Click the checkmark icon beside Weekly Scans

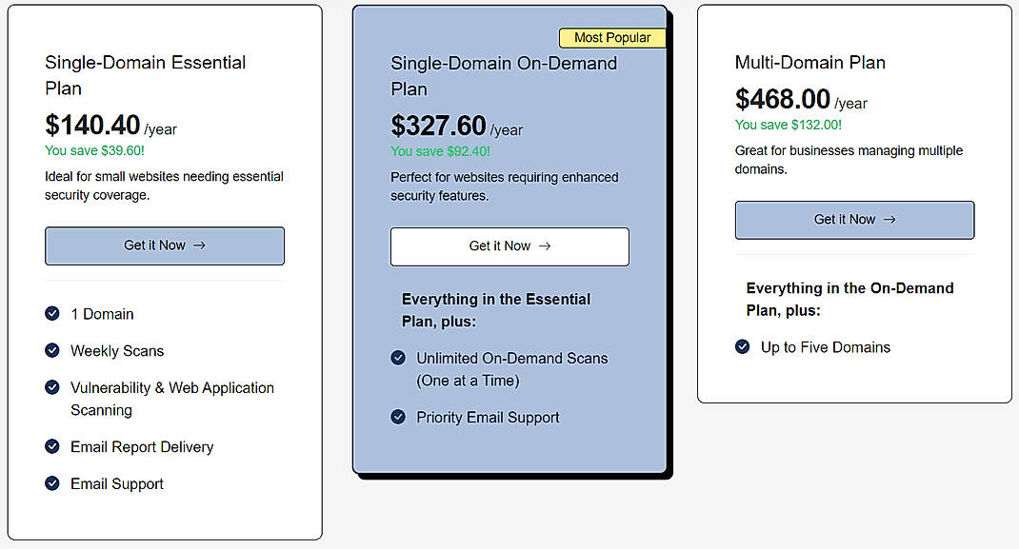(x=51, y=350)
